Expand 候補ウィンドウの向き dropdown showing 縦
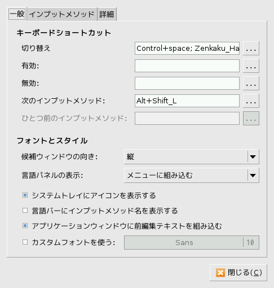274x288 pixels. pyautogui.click(x=192, y=156)
